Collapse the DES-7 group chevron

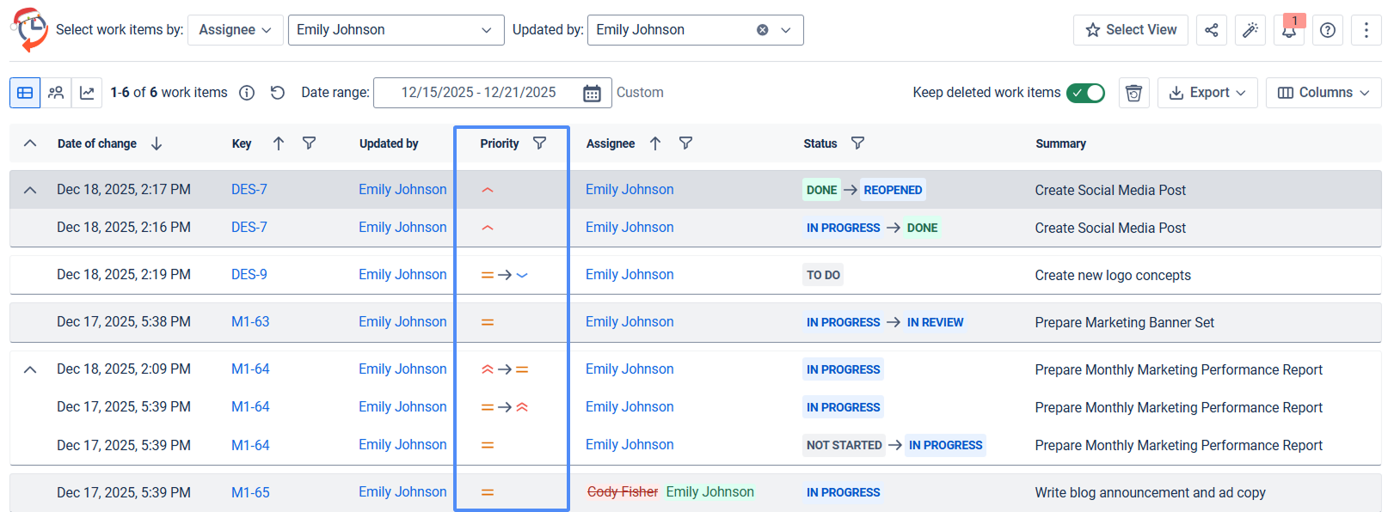coord(30,190)
